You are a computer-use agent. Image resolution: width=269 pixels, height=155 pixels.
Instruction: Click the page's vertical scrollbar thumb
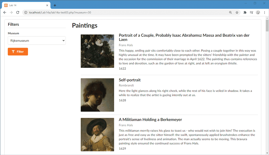click(x=267, y=26)
